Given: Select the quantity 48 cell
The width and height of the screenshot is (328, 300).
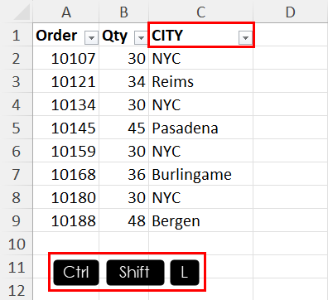Looking at the screenshot, I should pos(124,220).
